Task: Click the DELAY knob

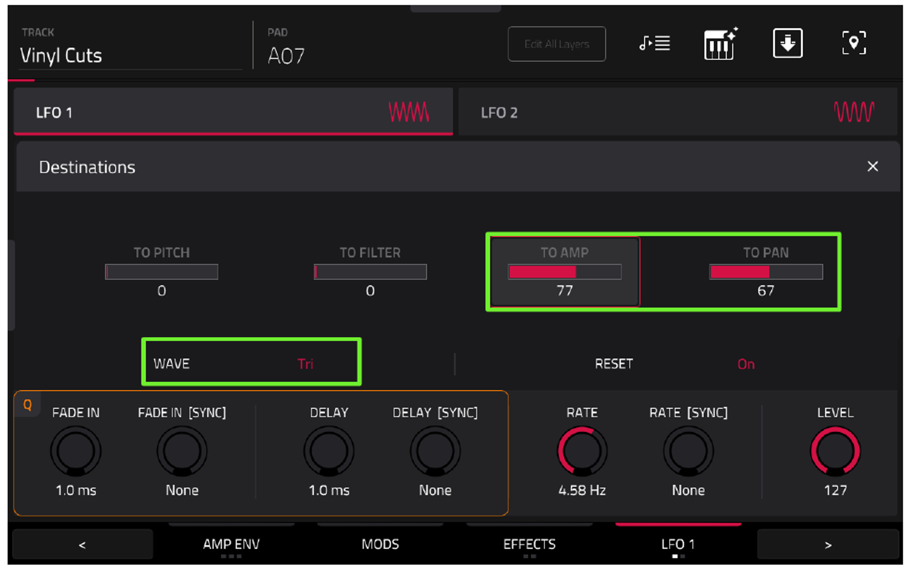Action: point(329,451)
